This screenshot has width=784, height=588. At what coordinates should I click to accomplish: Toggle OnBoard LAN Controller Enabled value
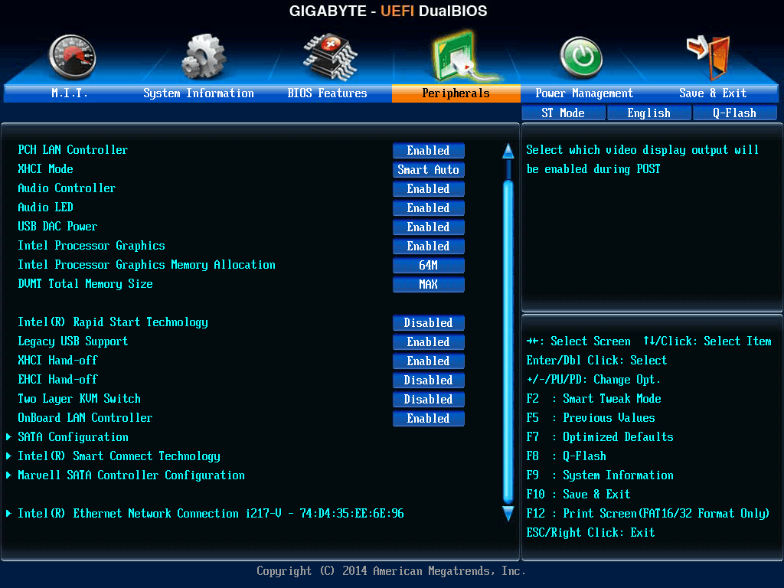click(429, 419)
